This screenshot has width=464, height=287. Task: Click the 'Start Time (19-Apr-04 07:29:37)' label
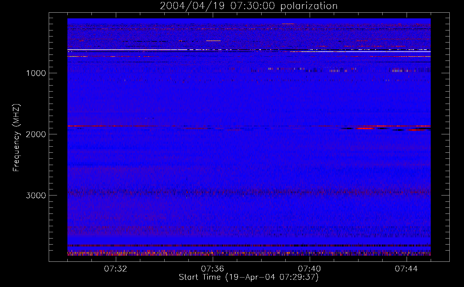point(249,277)
